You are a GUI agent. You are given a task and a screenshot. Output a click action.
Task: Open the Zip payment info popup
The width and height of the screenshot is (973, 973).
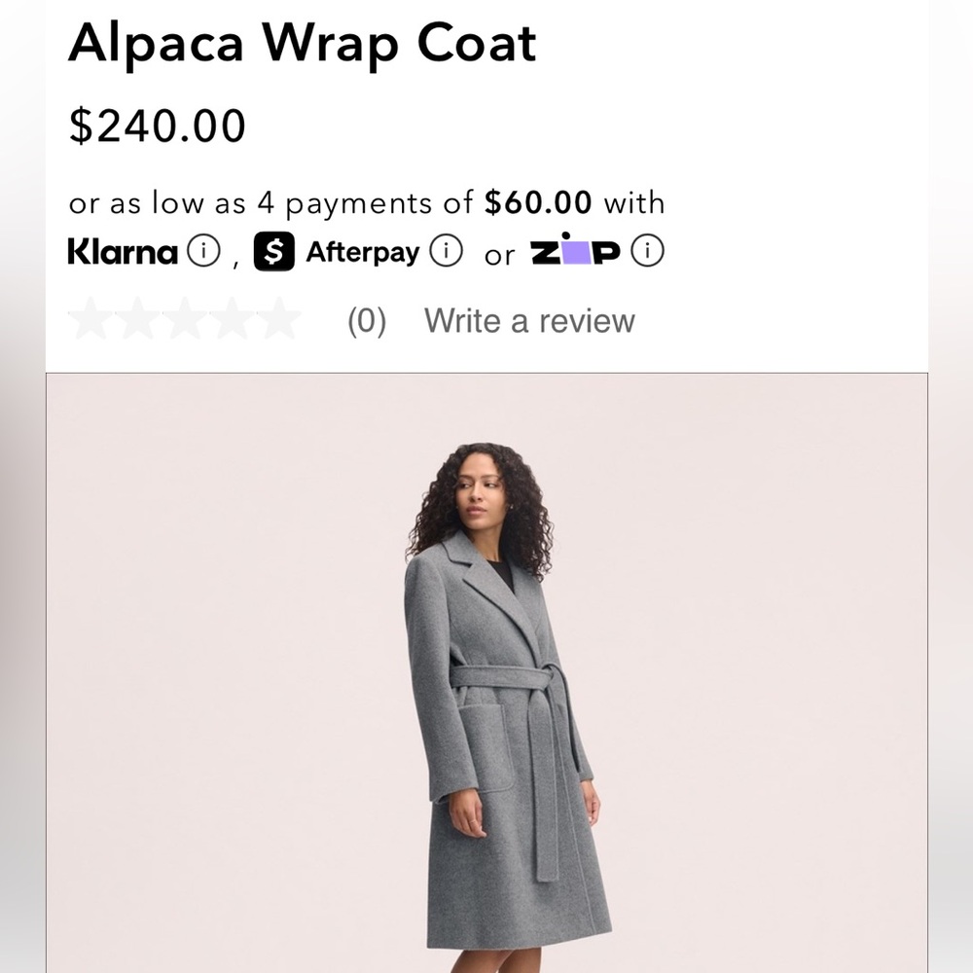648,251
